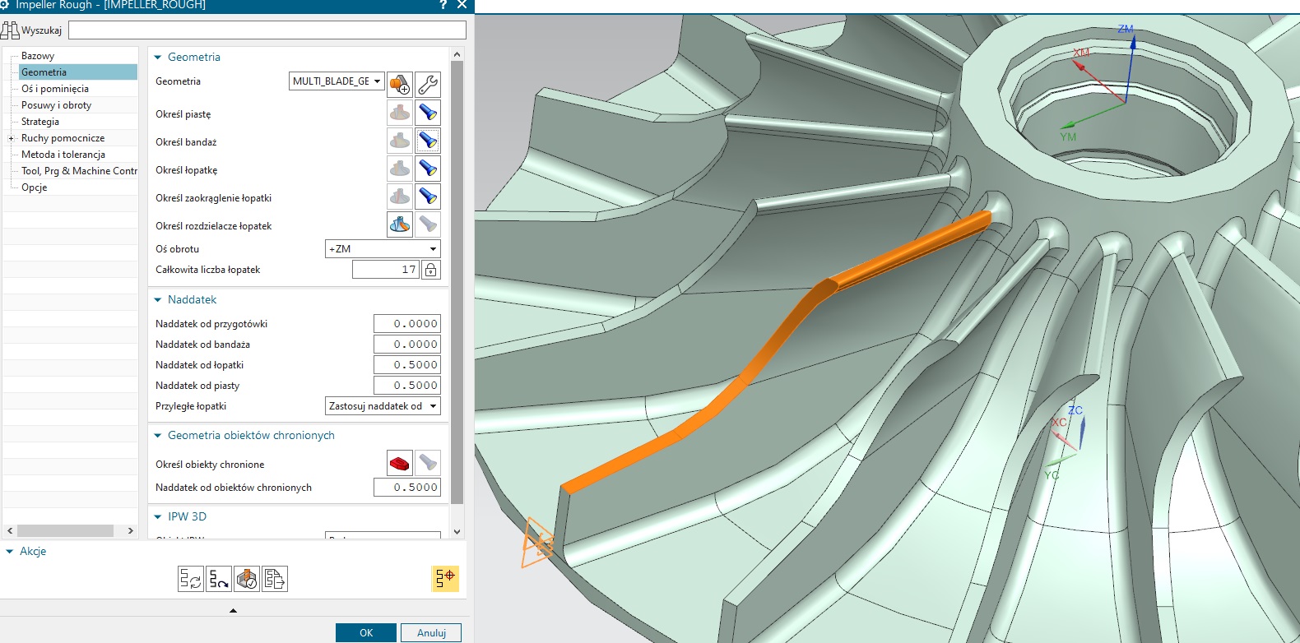The image size is (1300, 643).
Task: Click Naddatek od obiektów chronionych field
Action: pyautogui.click(x=406, y=487)
